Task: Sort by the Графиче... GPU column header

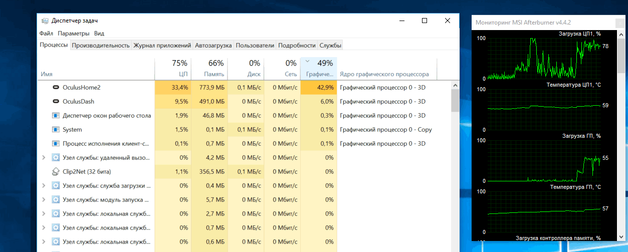Action: pyautogui.click(x=318, y=69)
